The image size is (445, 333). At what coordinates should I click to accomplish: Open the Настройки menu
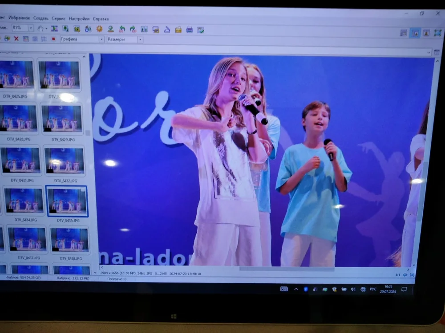pyautogui.click(x=79, y=19)
